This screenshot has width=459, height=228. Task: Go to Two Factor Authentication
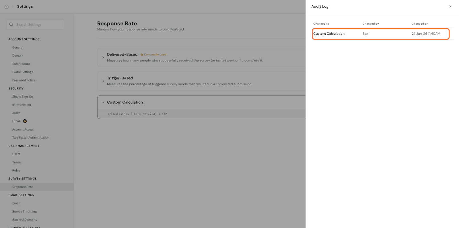point(31,138)
